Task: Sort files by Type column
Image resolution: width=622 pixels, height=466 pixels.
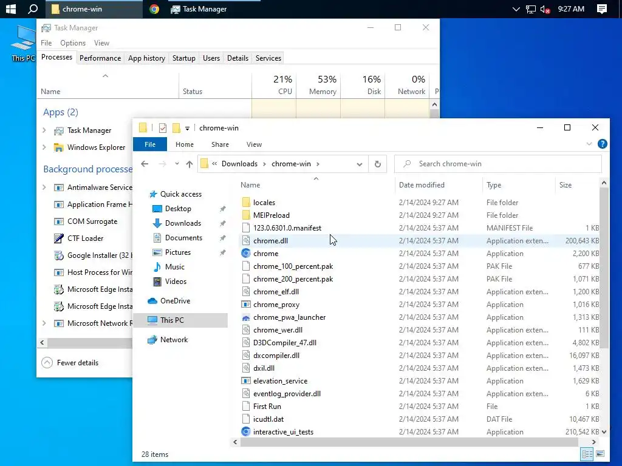Action: pos(494,185)
